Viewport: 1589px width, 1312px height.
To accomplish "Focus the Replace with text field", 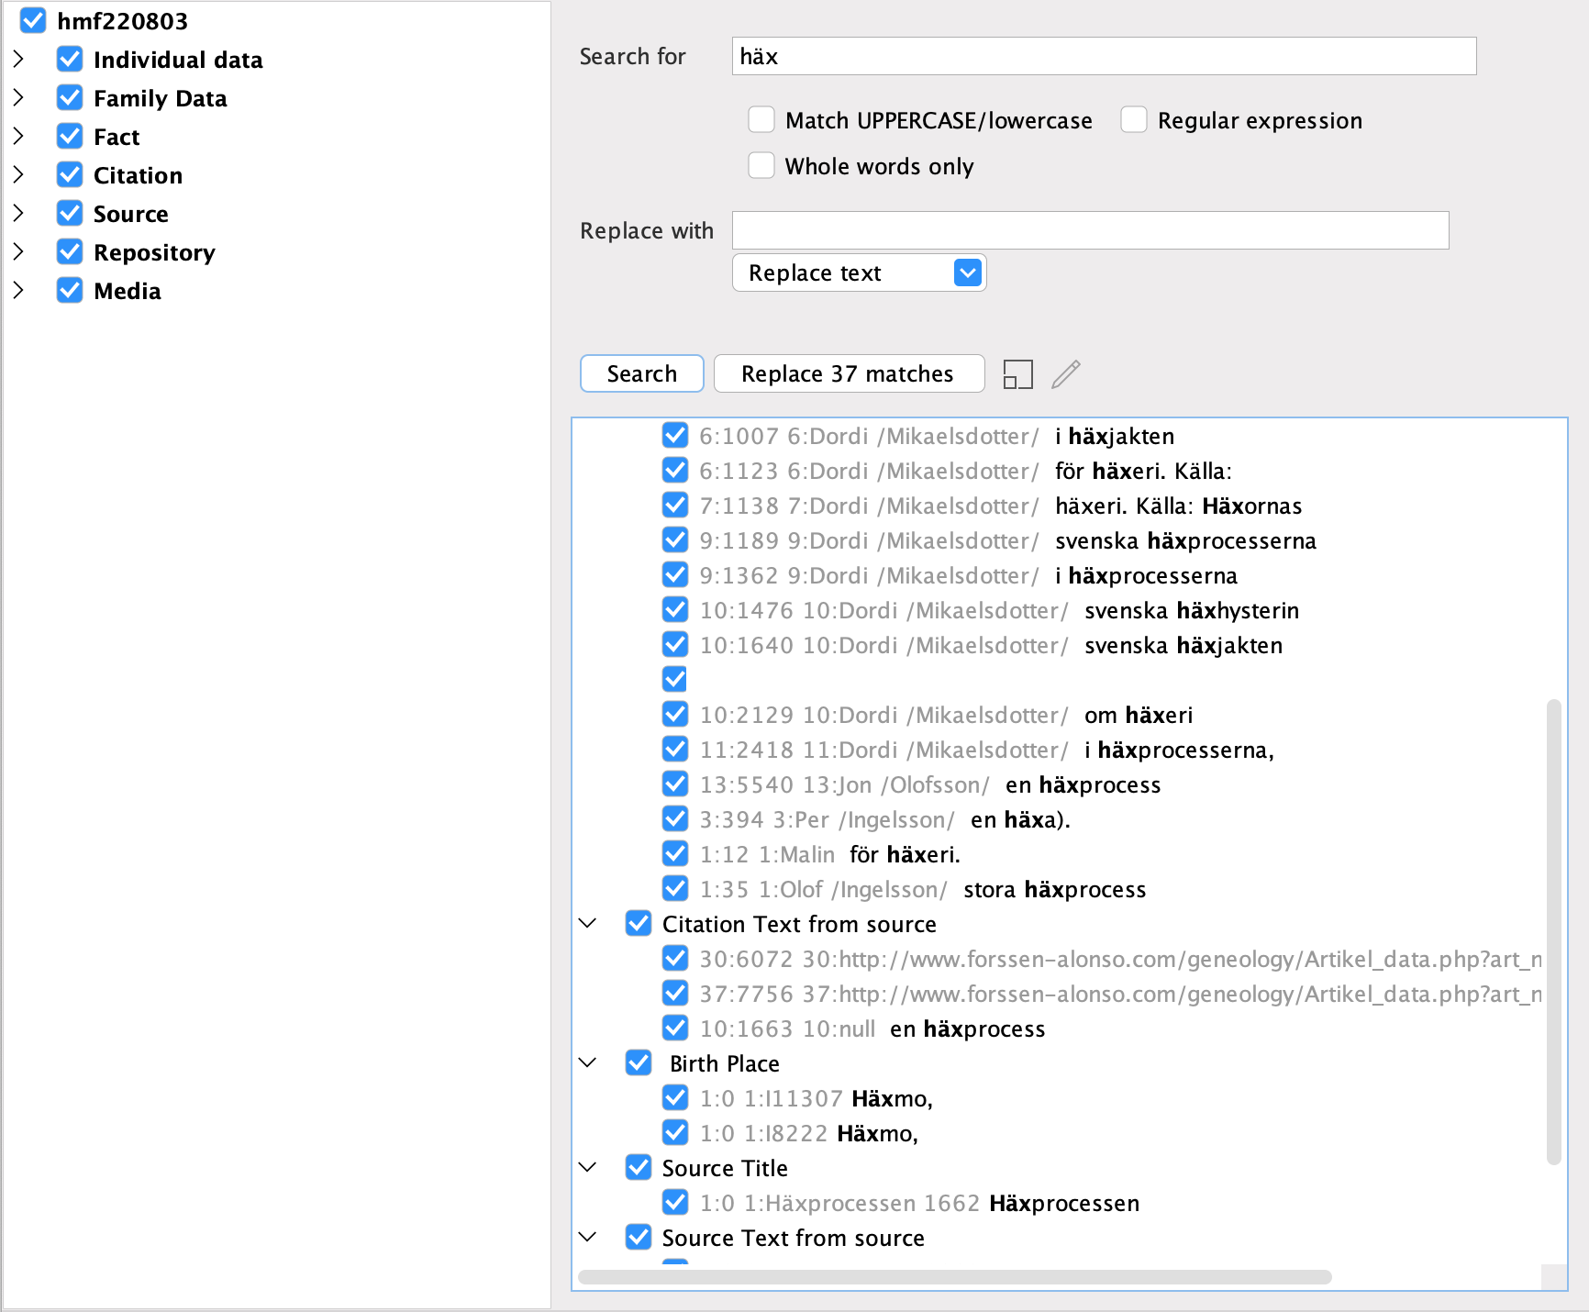I will (1089, 230).
